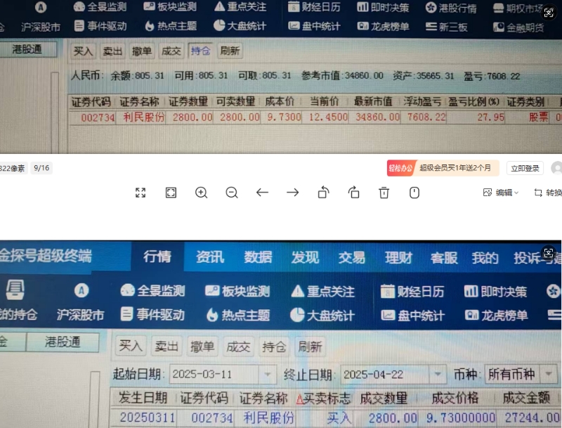562x428 pixels.
Task: Open the 币种 所有币种 dropdown
Action: [549, 374]
